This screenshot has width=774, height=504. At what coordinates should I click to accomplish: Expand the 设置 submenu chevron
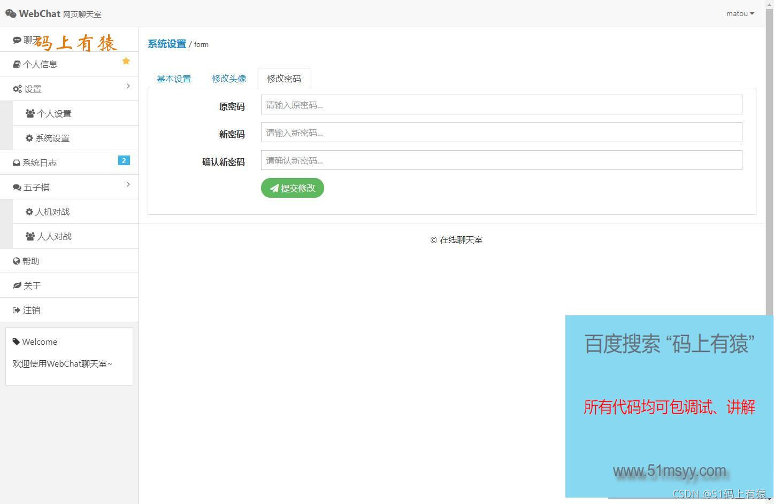tap(128, 86)
